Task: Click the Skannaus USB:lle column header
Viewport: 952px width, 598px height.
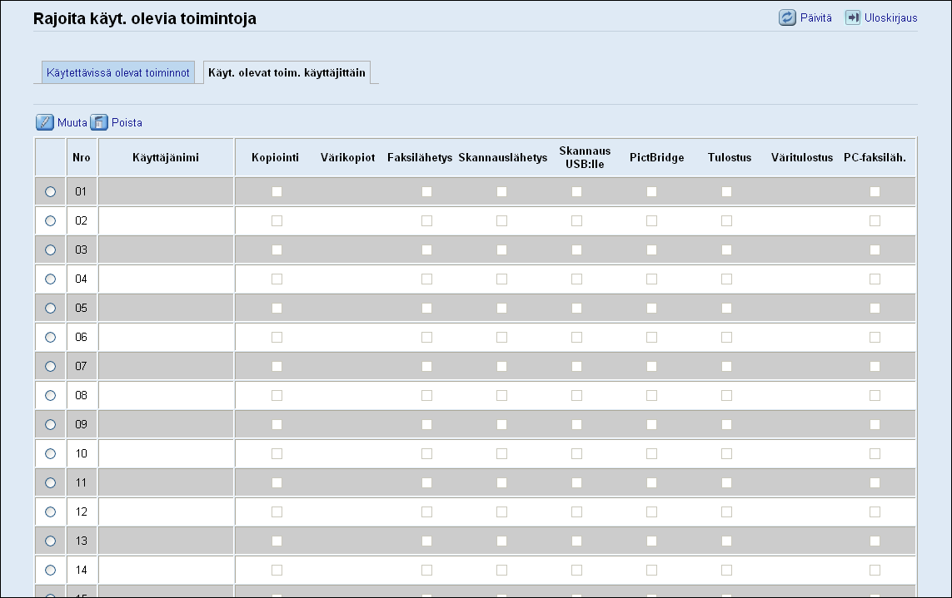Action: (x=585, y=158)
